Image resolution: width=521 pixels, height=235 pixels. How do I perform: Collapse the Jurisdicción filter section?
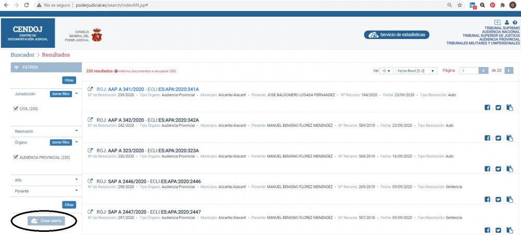pyautogui.click(x=77, y=94)
